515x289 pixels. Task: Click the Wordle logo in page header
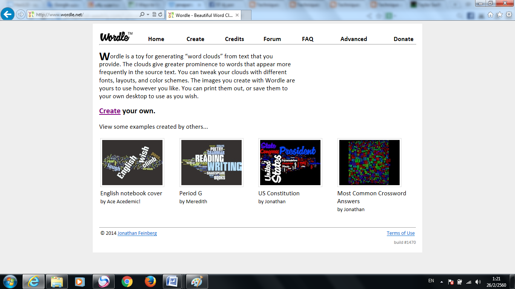[x=116, y=37]
